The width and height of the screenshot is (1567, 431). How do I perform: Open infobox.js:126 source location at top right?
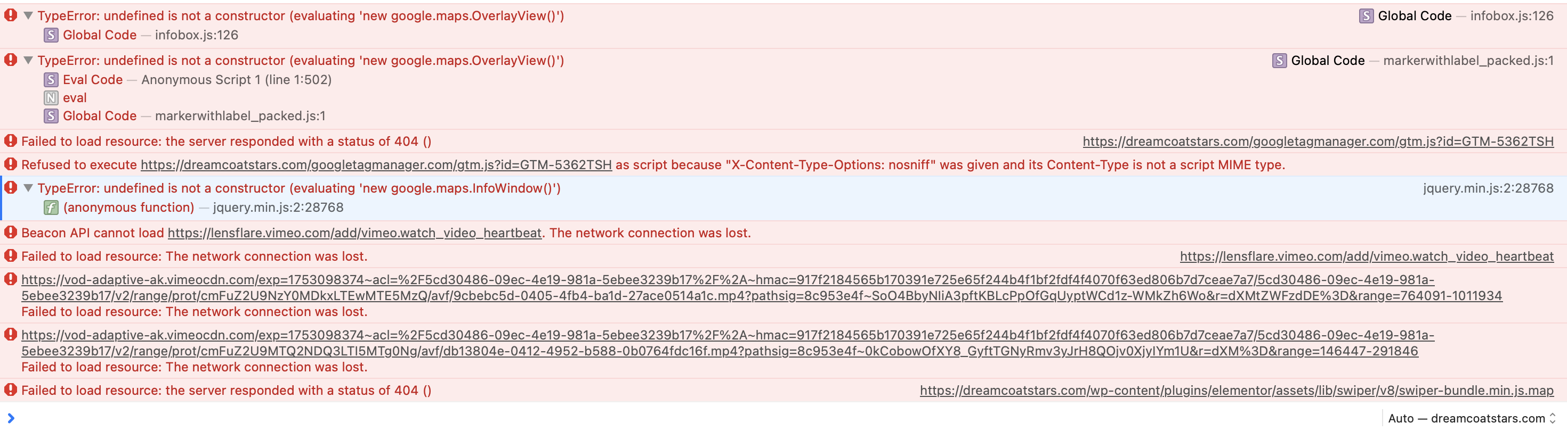click(1512, 16)
